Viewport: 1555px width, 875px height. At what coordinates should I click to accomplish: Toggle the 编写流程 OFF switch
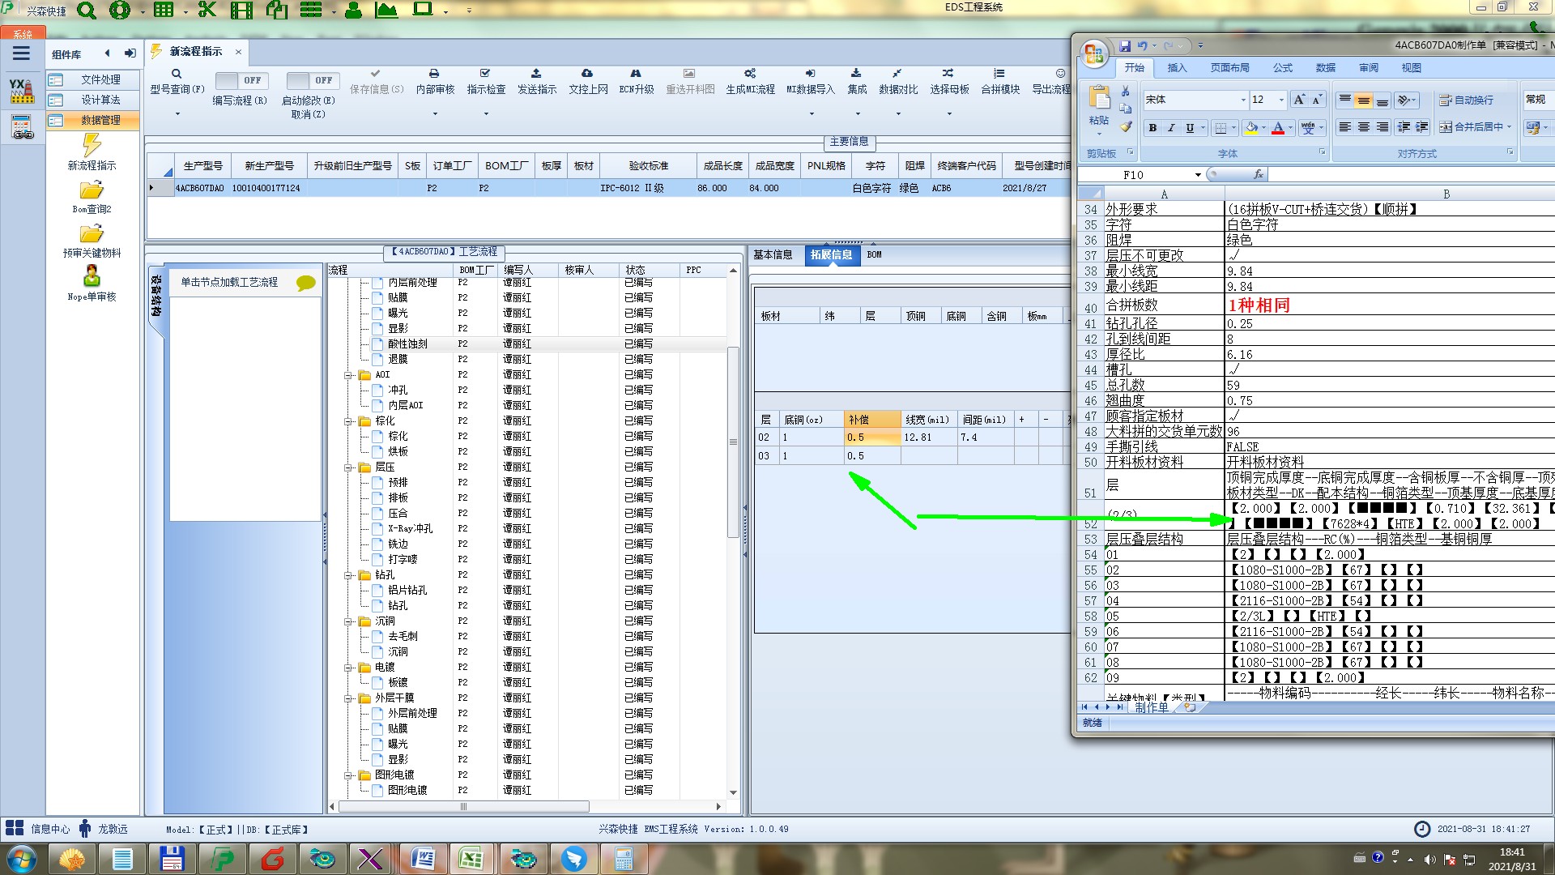(241, 80)
